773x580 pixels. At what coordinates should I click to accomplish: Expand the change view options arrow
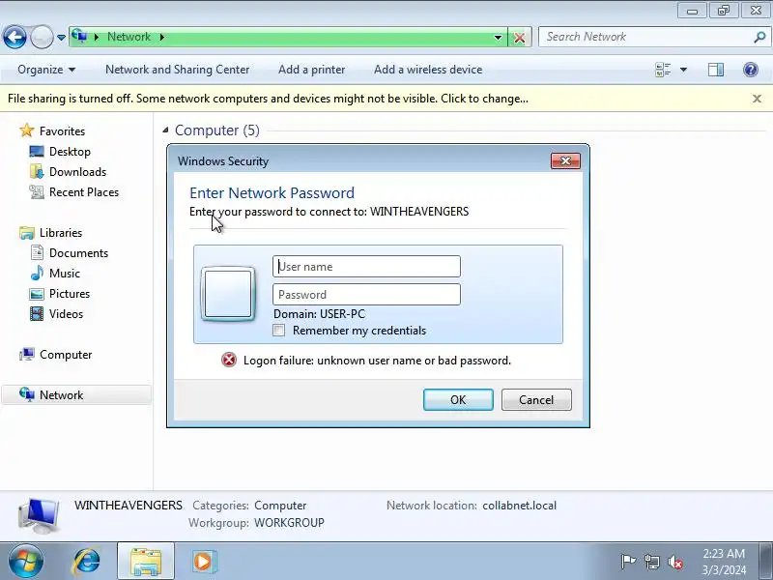tap(683, 70)
